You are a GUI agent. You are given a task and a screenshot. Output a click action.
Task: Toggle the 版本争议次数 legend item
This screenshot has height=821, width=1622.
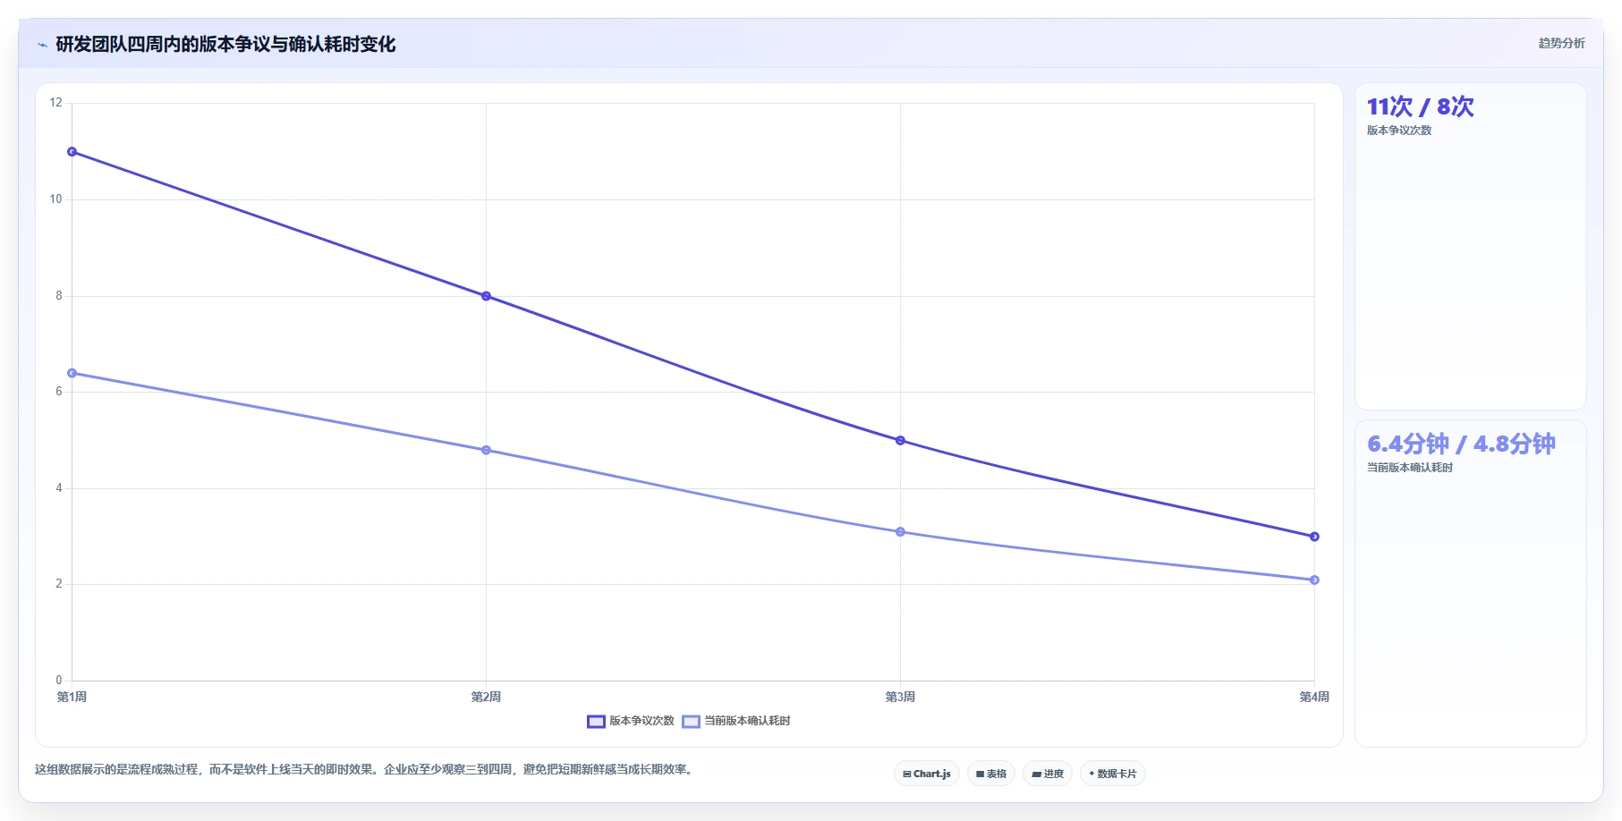point(631,721)
